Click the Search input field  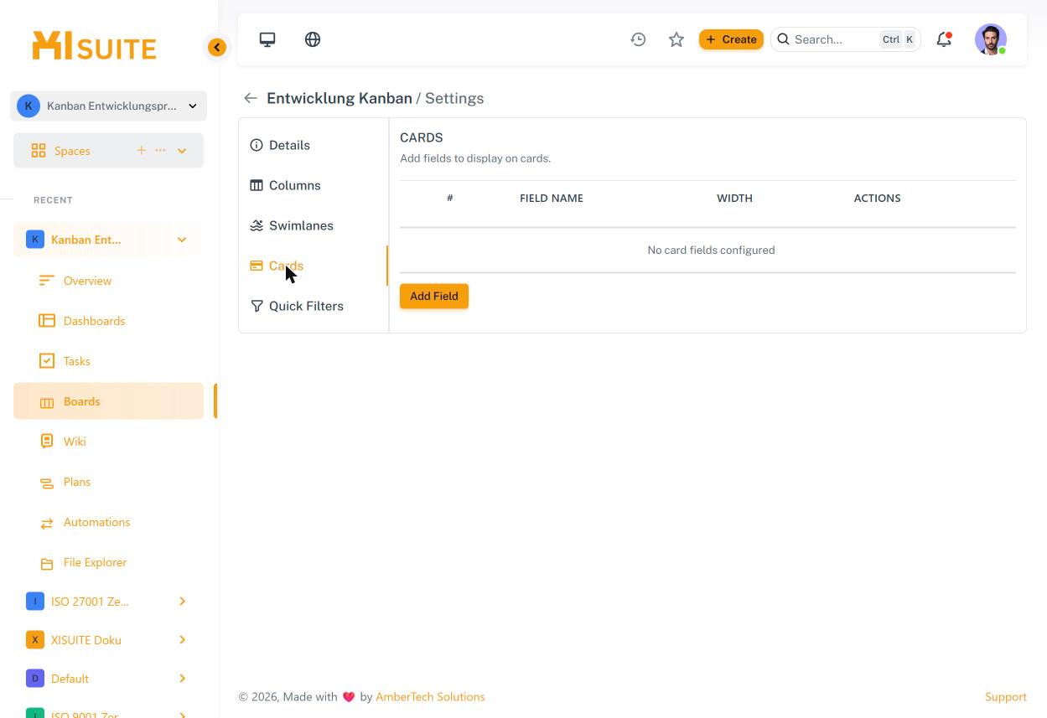click(x=845, y=39)
